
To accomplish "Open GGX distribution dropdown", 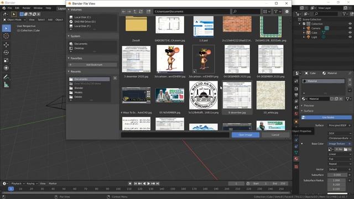I will pos(340,133).
